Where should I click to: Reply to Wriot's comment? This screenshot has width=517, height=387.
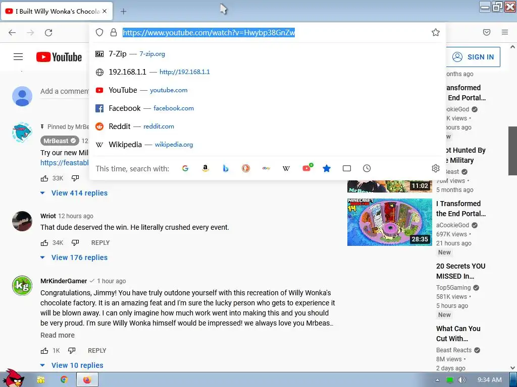[100, 243]
